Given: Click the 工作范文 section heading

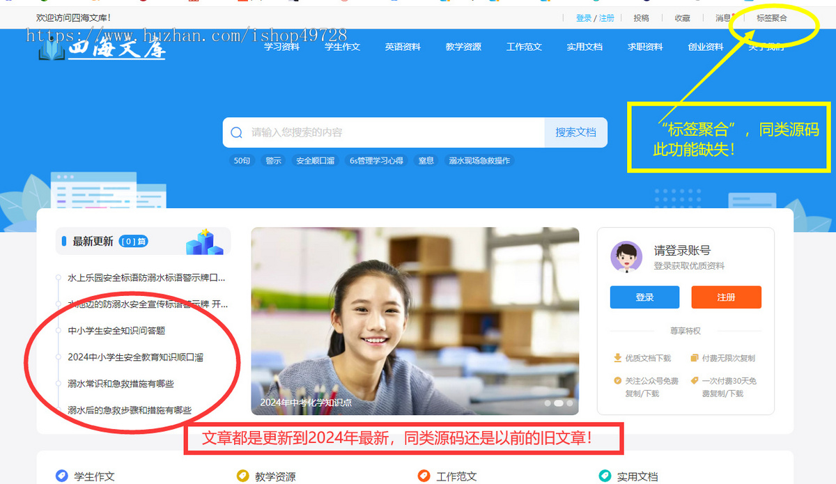Looking at the screenshot, I should point(456,476).
